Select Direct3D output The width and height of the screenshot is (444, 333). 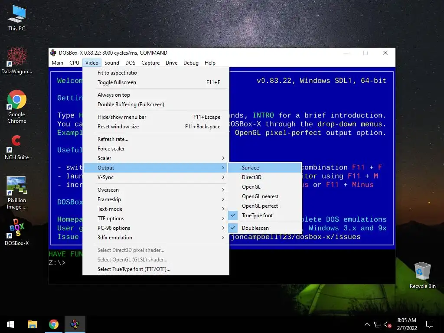(264, 177)
